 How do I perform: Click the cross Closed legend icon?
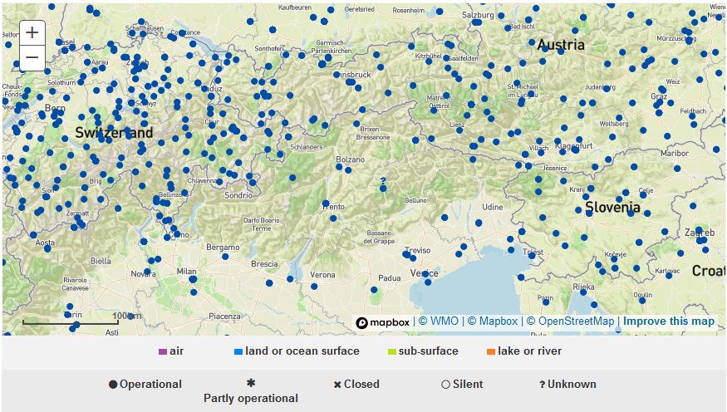[x=337, y=385]
